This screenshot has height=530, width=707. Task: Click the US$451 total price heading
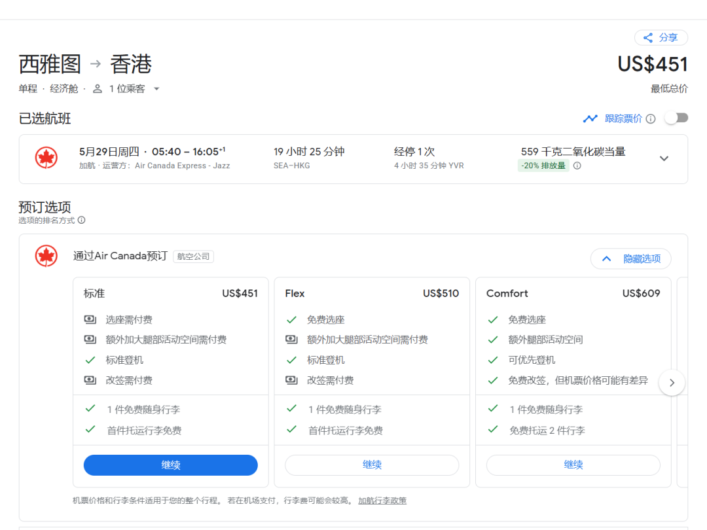point(653,64)
